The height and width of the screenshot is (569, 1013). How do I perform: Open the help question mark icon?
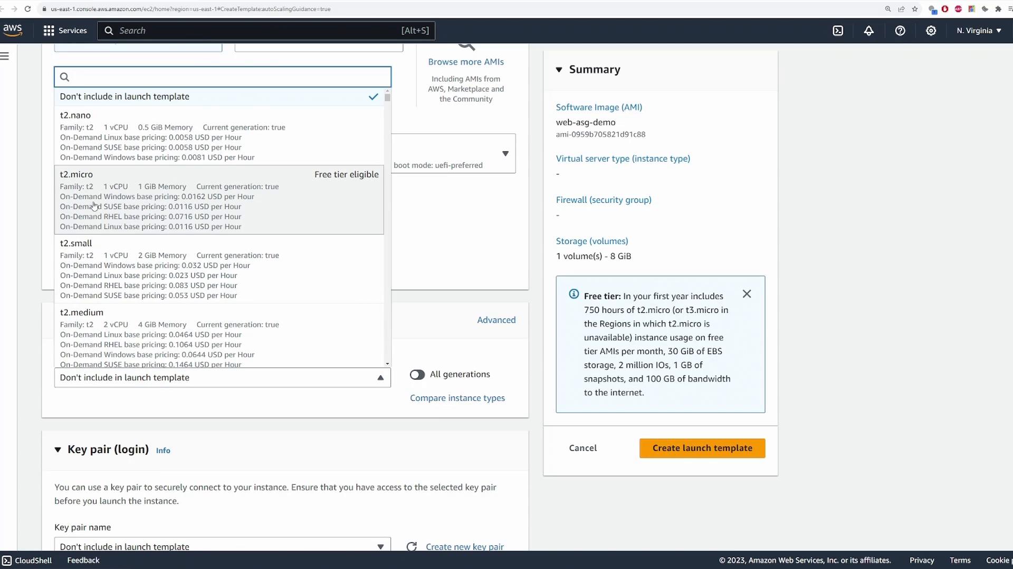900,31
